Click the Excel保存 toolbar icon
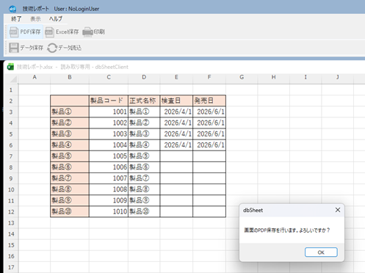Screen dimensions: 365x273 pyautogui.click(x=49, y=32)
